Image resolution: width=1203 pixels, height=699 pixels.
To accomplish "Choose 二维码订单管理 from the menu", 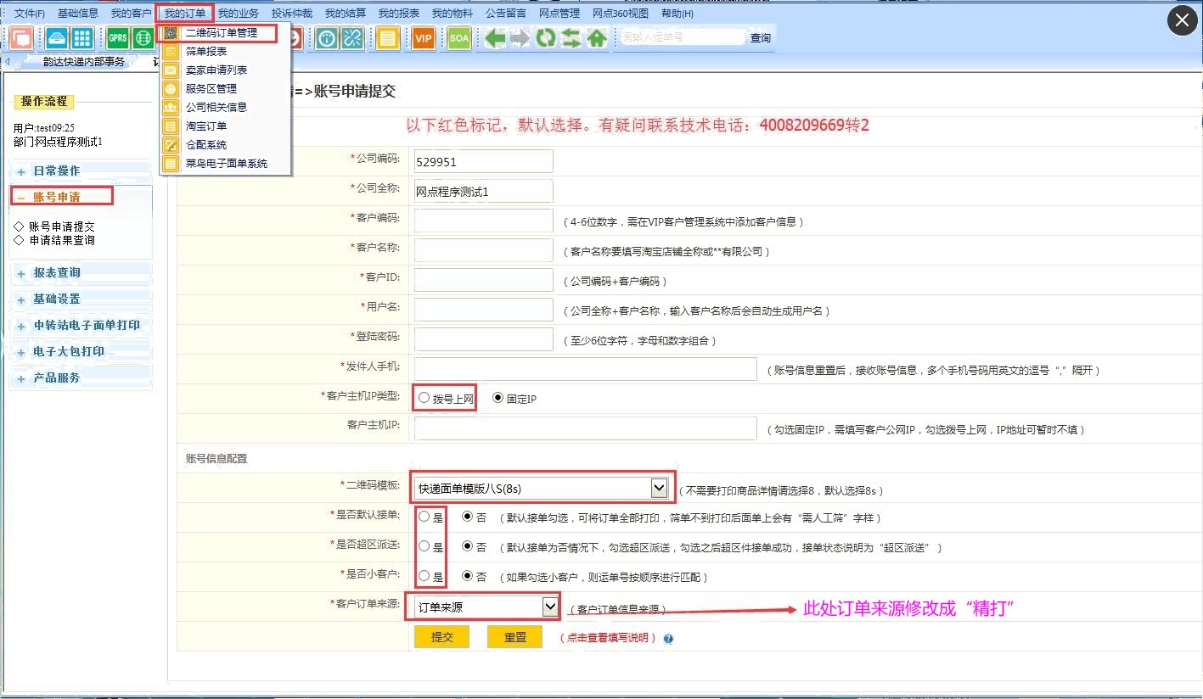I will tap(221, 33).
